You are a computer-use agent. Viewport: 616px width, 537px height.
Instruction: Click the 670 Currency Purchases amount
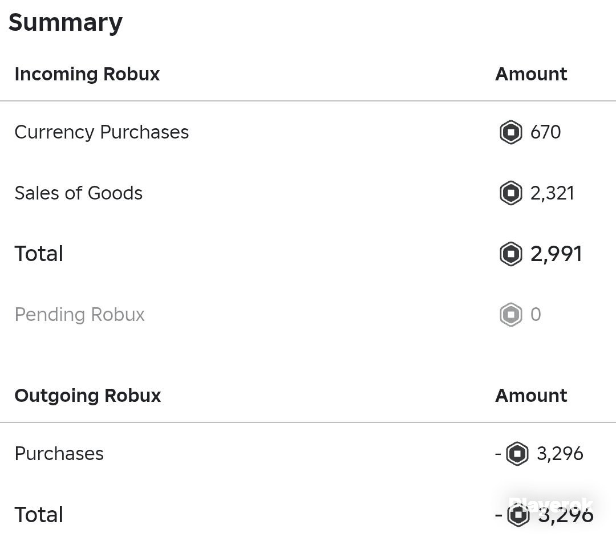(545, 132)
